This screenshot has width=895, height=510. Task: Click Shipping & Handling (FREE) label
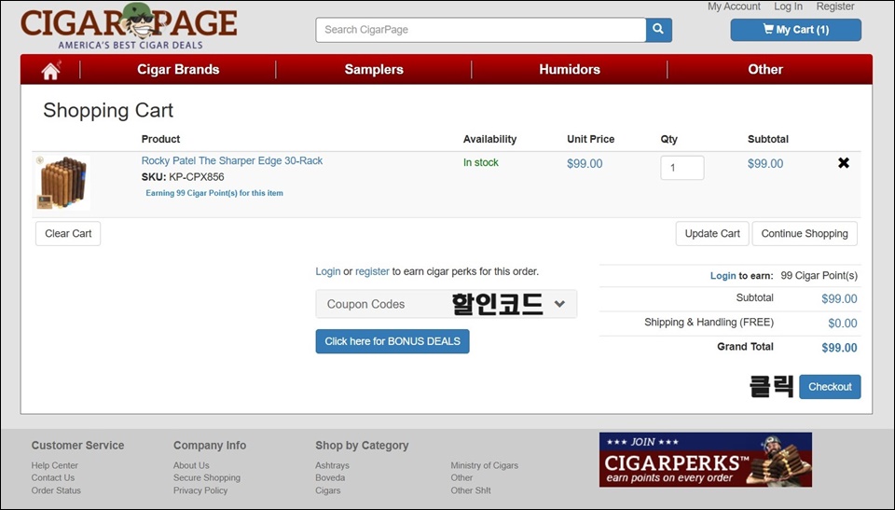click(709, 323)
